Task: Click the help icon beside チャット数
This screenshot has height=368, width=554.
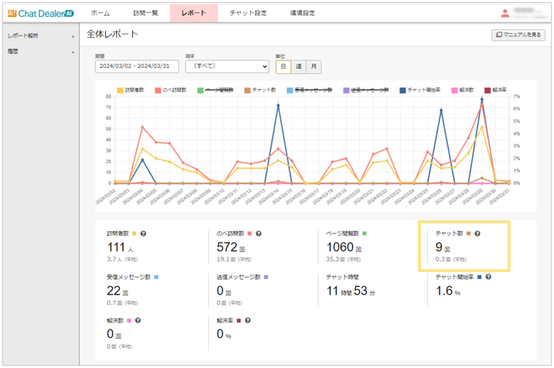Action: click(477, 233)
